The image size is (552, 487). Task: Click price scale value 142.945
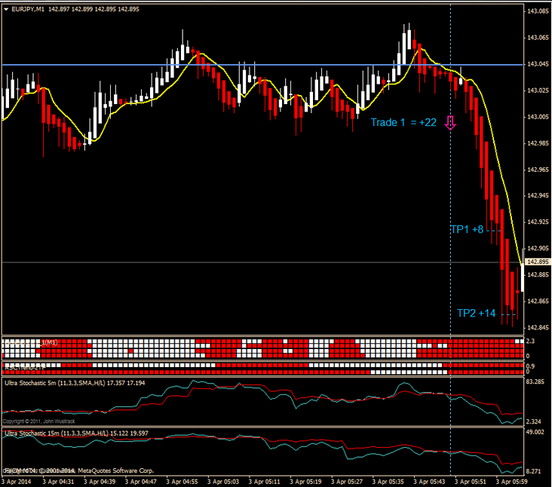click(538, 196)
